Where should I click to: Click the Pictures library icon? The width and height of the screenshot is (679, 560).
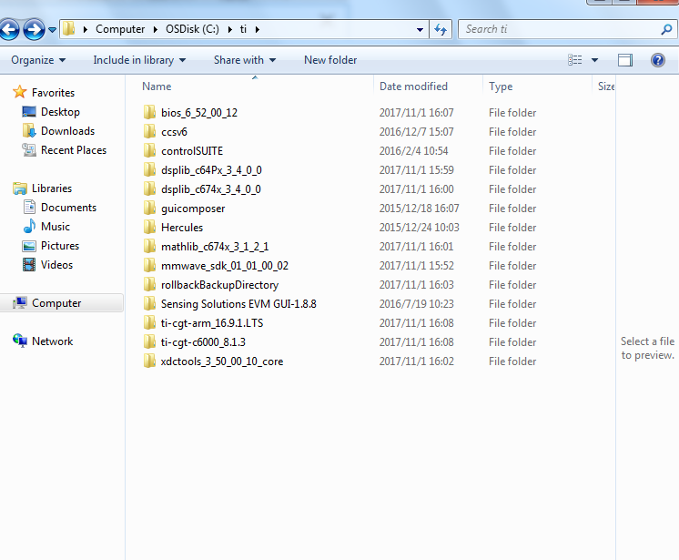29,246
